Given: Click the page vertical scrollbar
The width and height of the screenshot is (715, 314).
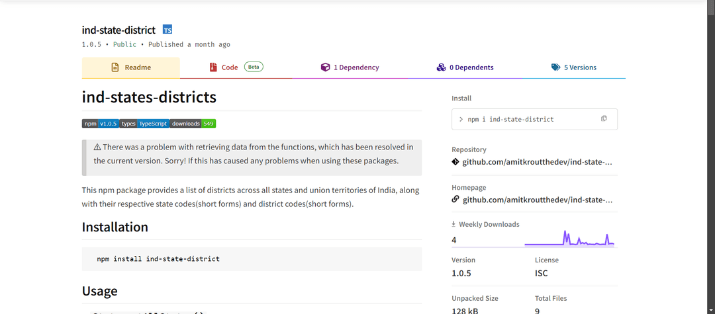Looking at the screenshot, I should [710, 157].
